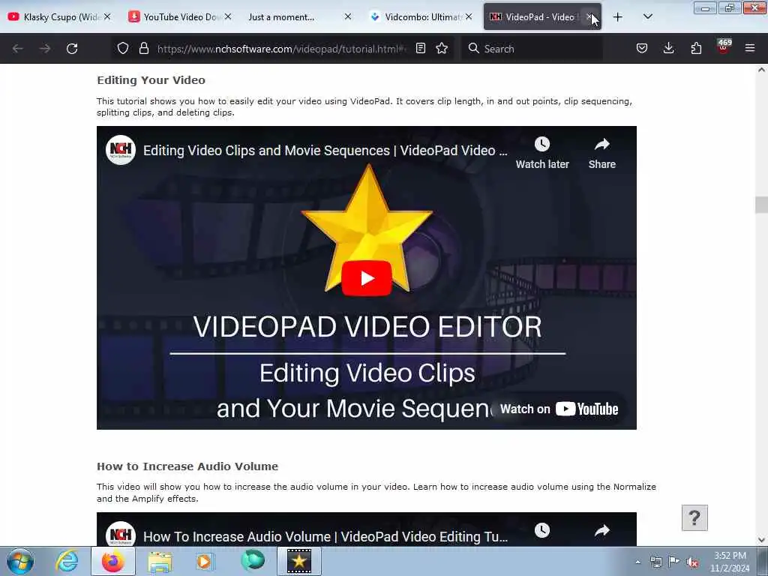Launch Internet Explorer from taskbar
Viewport: 768px width, 576px height.
[67, 561]
